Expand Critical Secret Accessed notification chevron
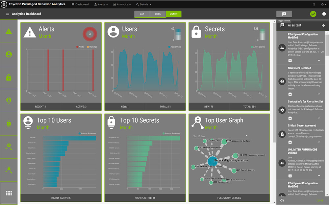 [319, 142]
